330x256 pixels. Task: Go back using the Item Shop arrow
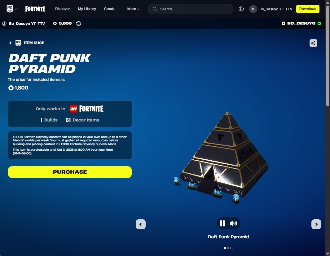coord(10,43)
